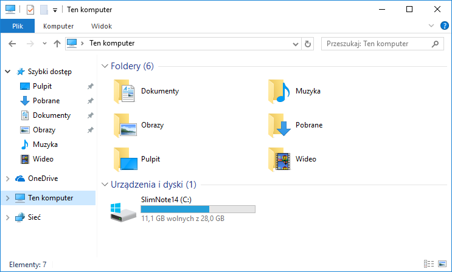452x272 pixels.
Task: Select the SlimNote14 (C:) drive icon
Action: pyautogui.click(x=123, y=211)
